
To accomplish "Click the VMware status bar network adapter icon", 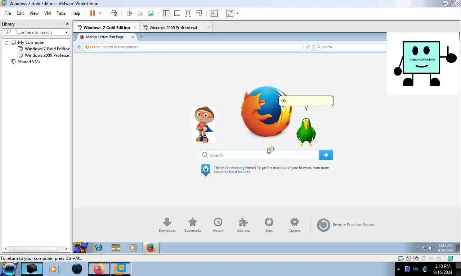I will coord(416,258).
